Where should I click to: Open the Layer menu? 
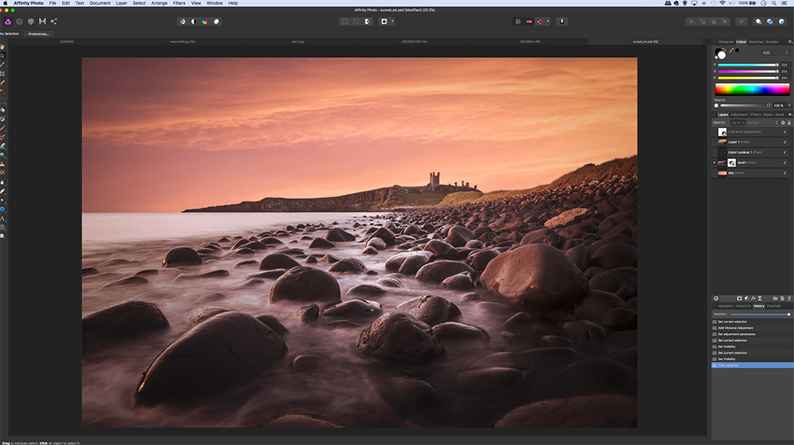[121, 3]
